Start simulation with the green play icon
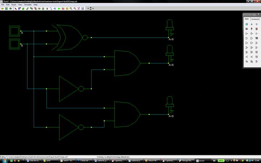This screenshot has width=261, height=163. pos(59,8)
